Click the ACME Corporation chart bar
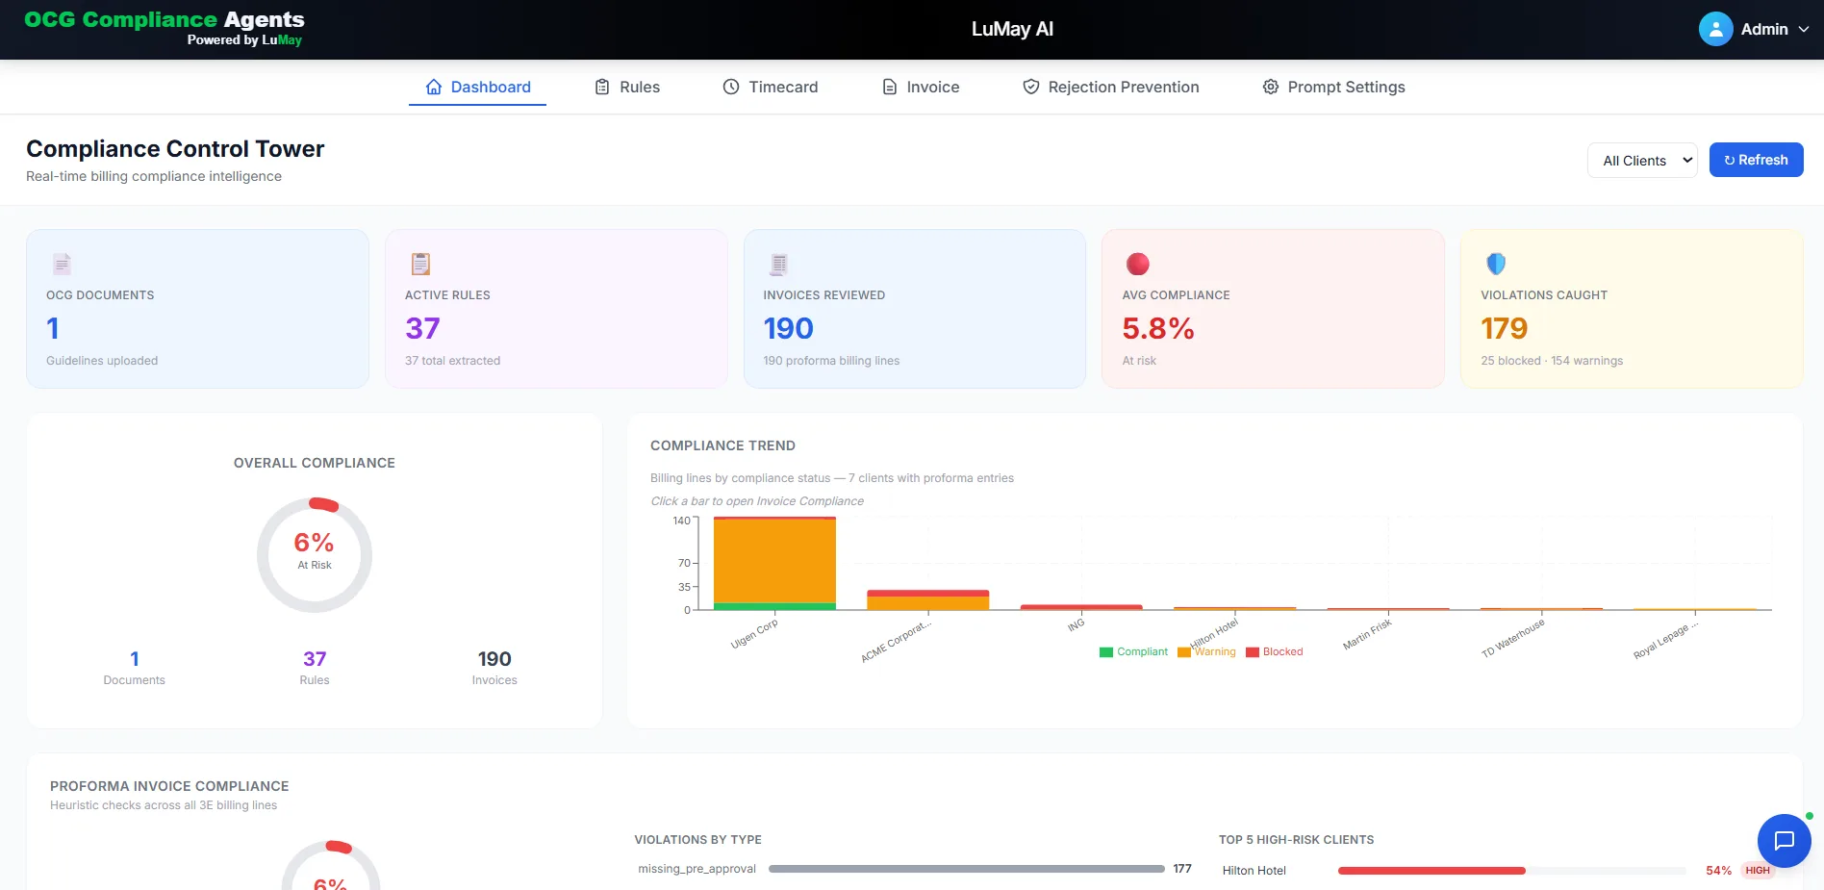Screen dimensions: 1824x890 (928, 599)
